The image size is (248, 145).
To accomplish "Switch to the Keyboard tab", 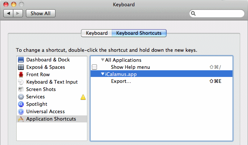I will coord(97,33).
